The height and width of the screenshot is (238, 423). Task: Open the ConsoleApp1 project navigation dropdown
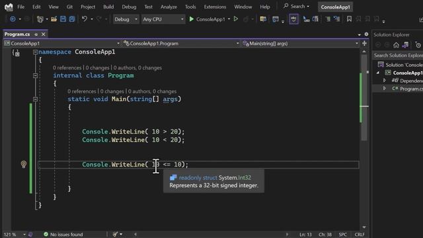pyautogui.click(x=61, y=44)
